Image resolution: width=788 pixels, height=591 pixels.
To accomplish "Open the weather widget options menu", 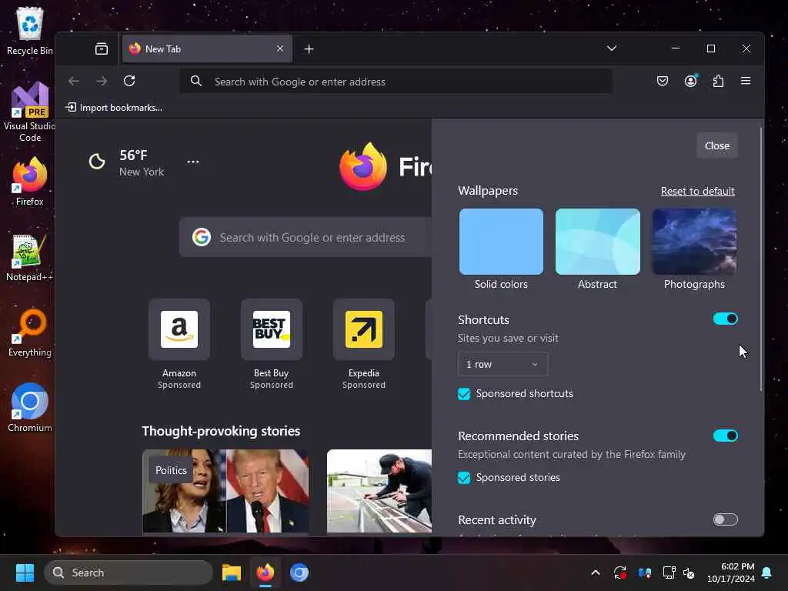I will (x=193, y=162).
